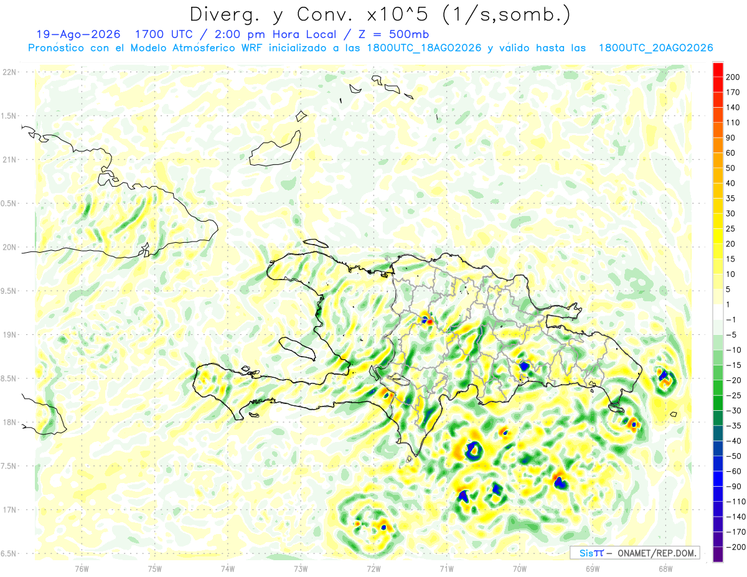Pick the 6.5N latitude axis label

[9, 553]
